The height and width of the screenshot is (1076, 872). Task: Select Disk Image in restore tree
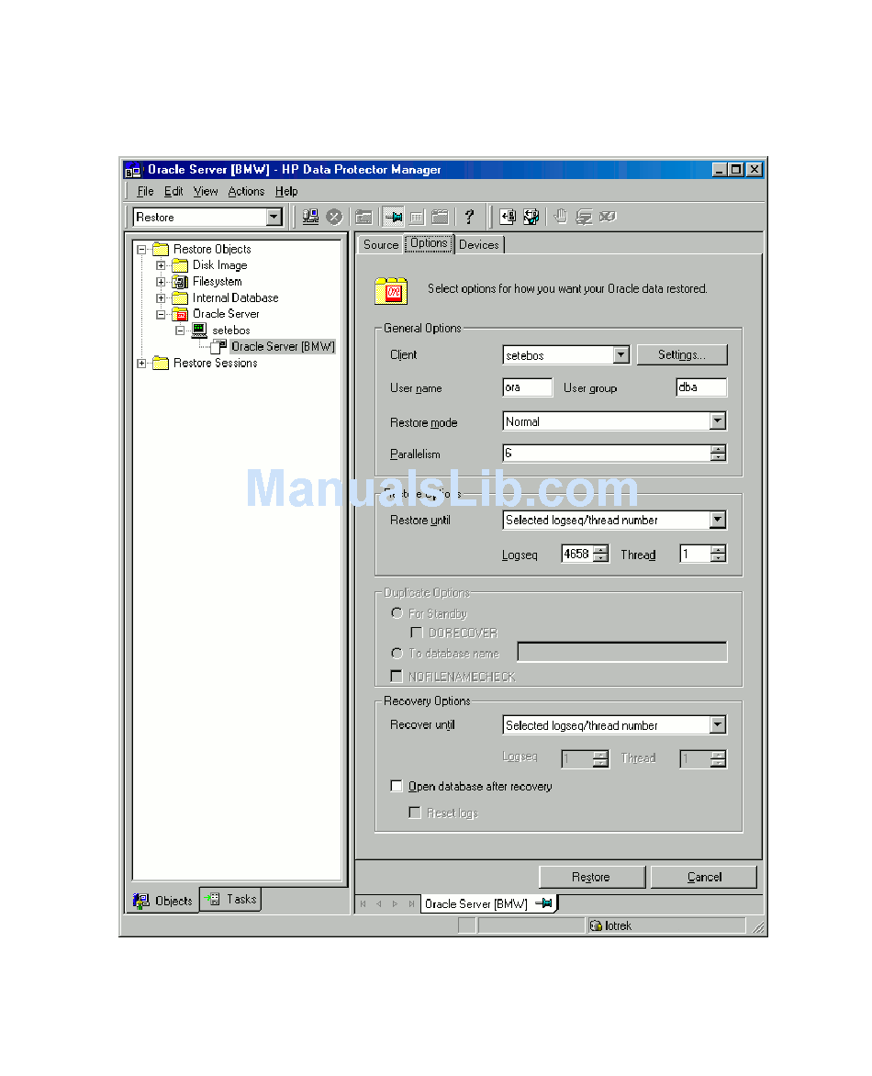click(219, 265)
